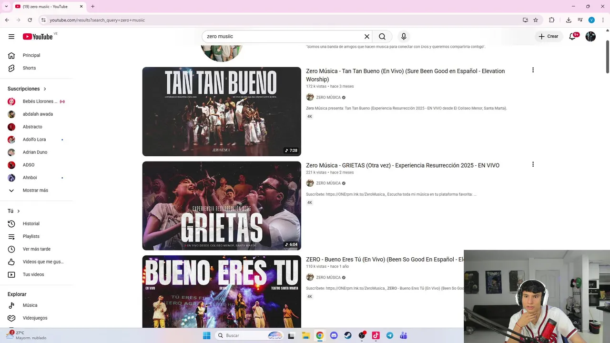Open tab search dropdown arrow
This screenshot has height=343, width=610.
(6, 7)
